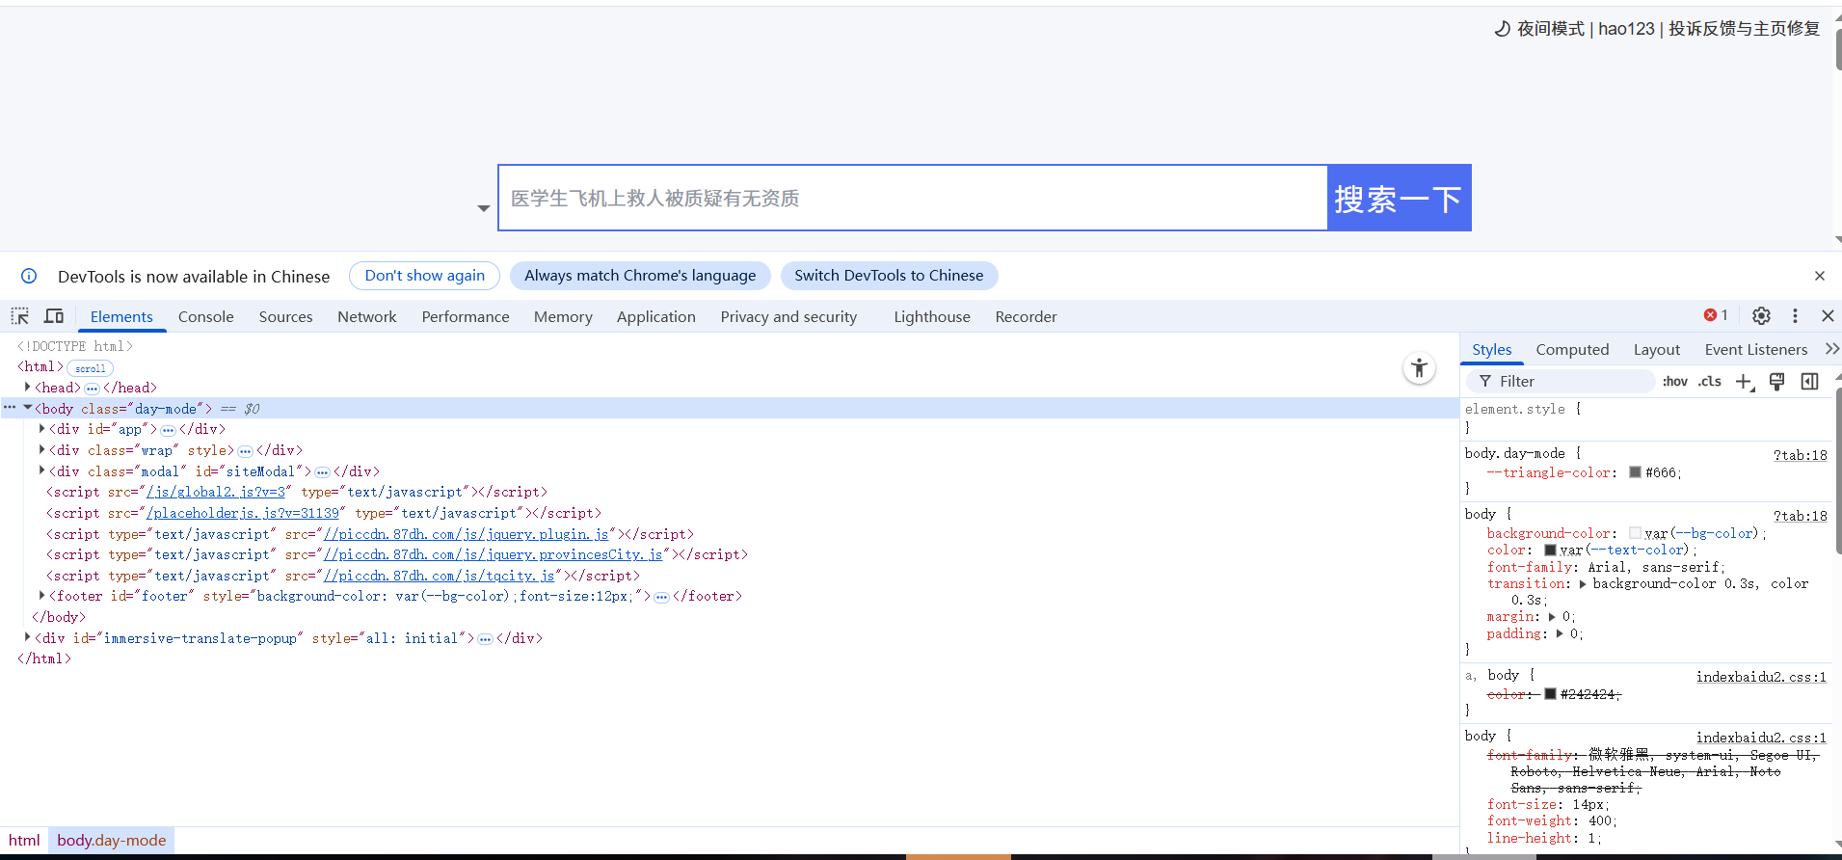Switch to the Network tab

pyautogui.click(x=367, y=316)
